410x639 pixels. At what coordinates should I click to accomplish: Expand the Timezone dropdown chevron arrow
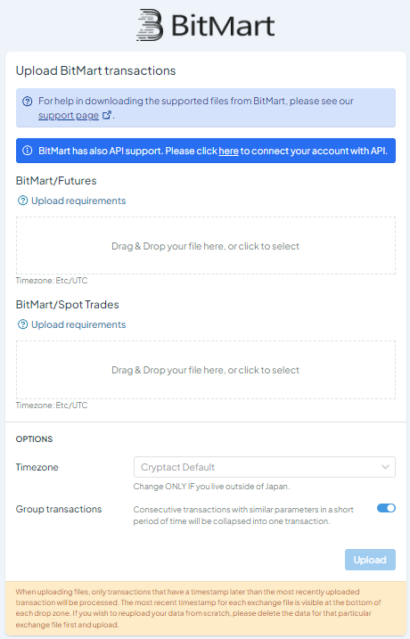pos(385,467)
